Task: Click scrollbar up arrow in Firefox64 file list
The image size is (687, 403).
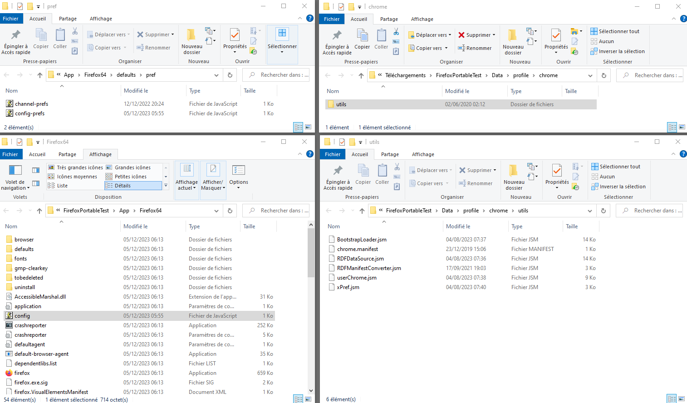Action: pos(311,225)
